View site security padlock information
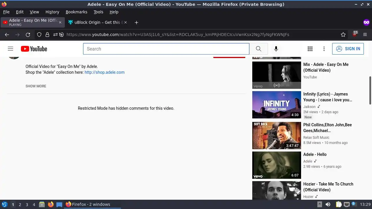Image resolution: width=372 pixels, height=209 pixels. pos(47,35)
